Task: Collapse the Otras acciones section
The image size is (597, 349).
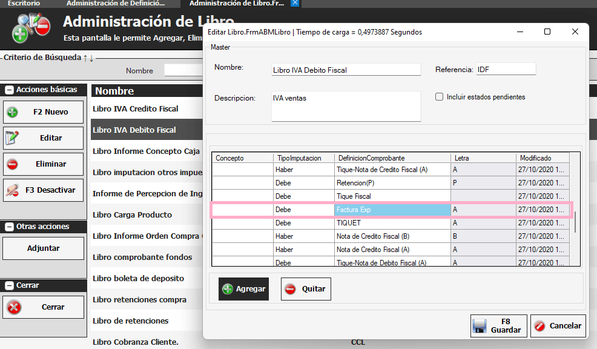Action: [x=9, y=227]
